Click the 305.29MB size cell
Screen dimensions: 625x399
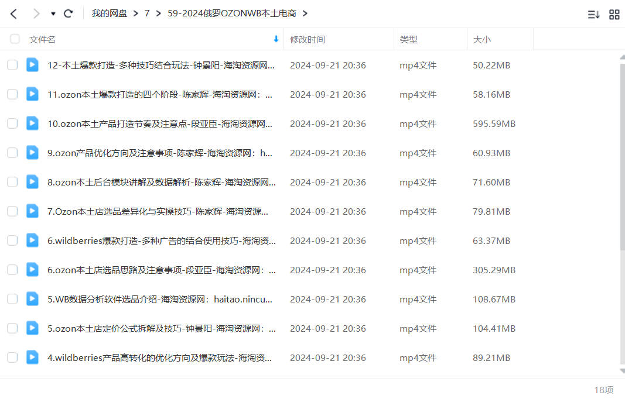[x=494, y=270]
